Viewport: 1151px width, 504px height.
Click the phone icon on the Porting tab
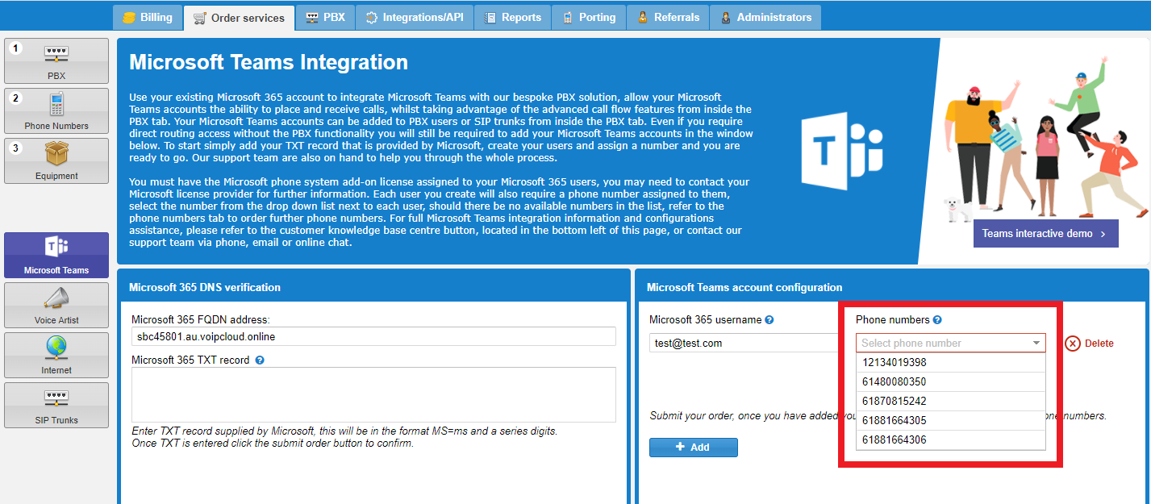pyautogui.click(x=568, y=17)
